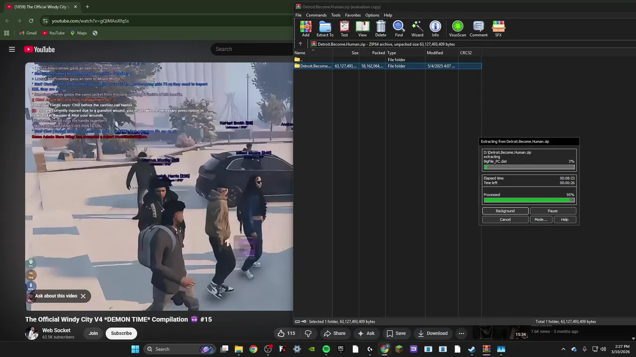
Task: Open Help in the extraction dialog
Action: [x=564, y=220]
